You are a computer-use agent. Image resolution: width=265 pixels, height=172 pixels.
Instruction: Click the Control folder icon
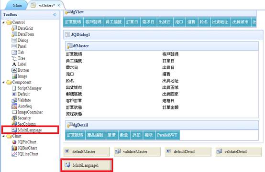tap(9, 22)
